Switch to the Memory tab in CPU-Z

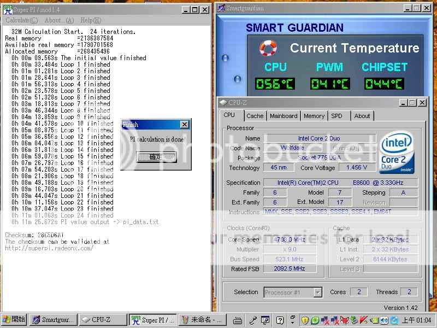tap(314, 116)
